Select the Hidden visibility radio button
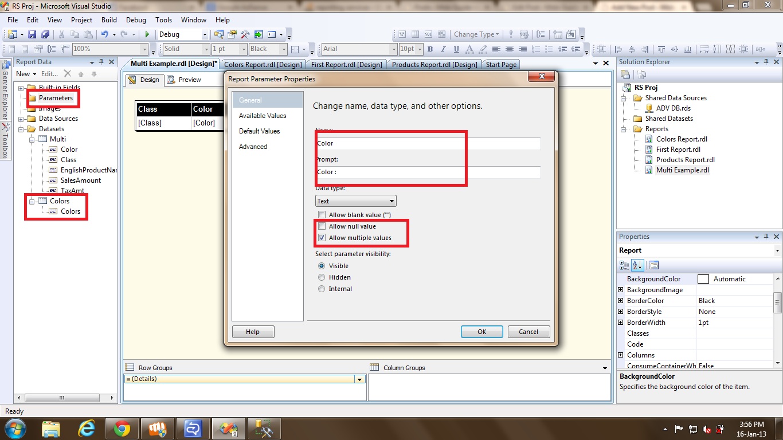This screenshot has height=440, width=783. click(x=322, y=277)
